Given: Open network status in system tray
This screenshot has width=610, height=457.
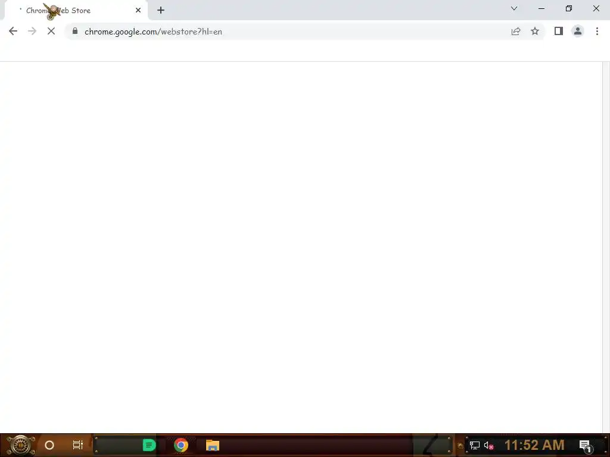Looking at the screenshot, I should click(475, 446).
